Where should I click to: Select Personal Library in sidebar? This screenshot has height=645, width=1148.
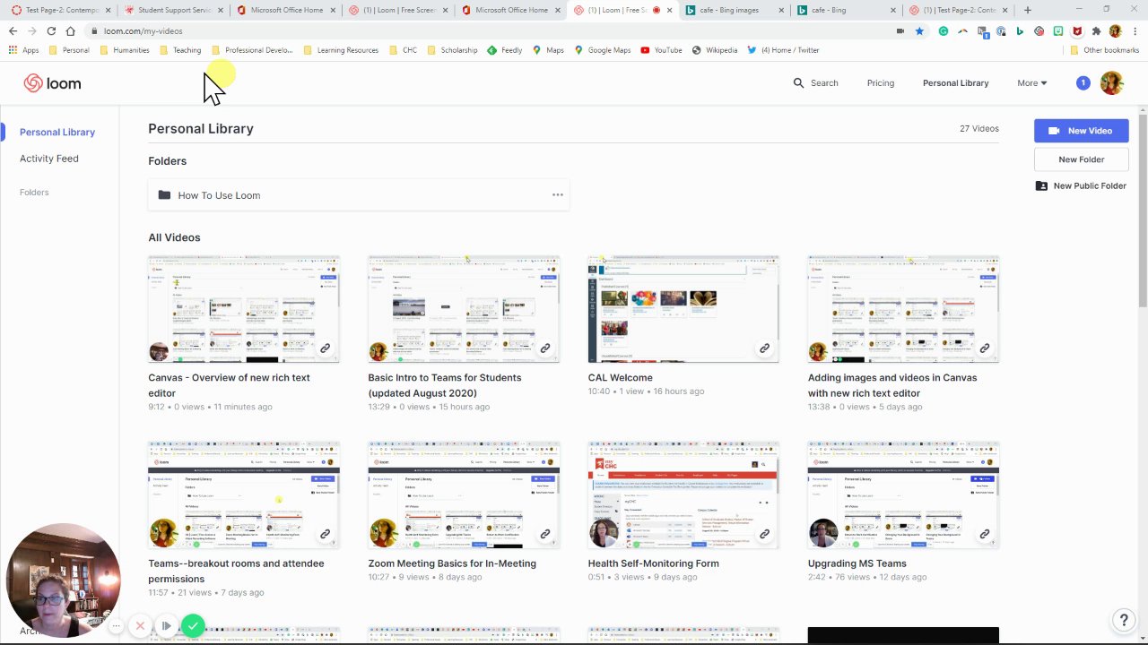[x=57, y=132]
